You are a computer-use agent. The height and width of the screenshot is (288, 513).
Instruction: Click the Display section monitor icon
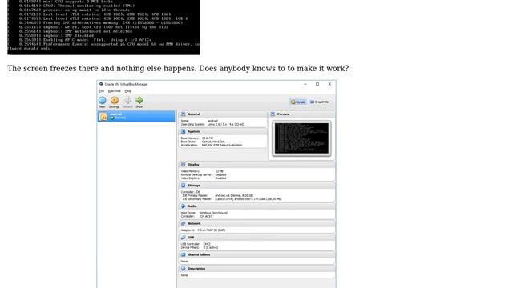[x=184, y=165]
